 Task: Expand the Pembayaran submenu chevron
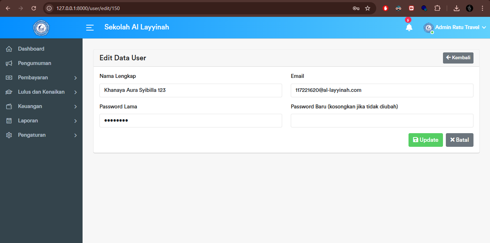tap(76, 78)
